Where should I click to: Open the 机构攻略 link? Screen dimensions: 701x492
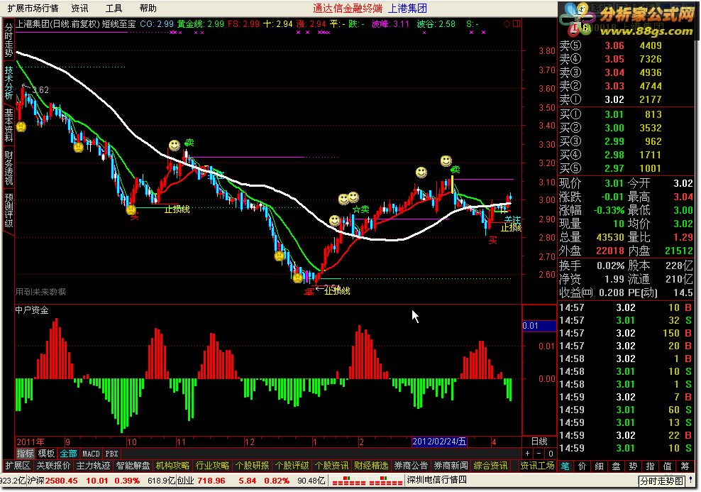[x=172, y=466]
